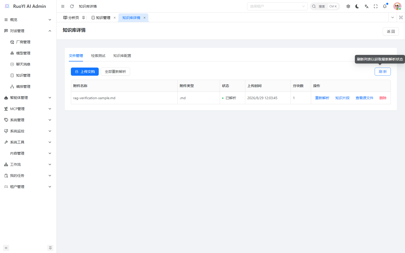Image resolution: width=405 pixels, height=253 pixels.
Task: Collapse the 对话管理 sidebar menu
Action: (28, 31)
